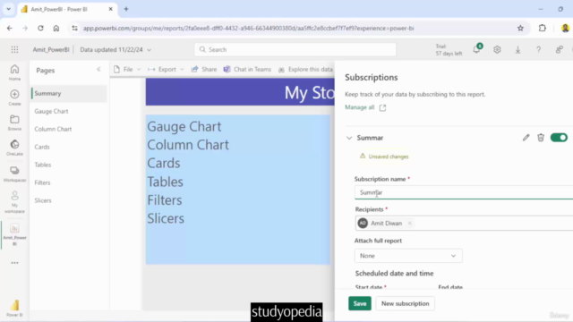Open the Manage all link
Screen dimensions: 573x322
(x=360, y=107)
